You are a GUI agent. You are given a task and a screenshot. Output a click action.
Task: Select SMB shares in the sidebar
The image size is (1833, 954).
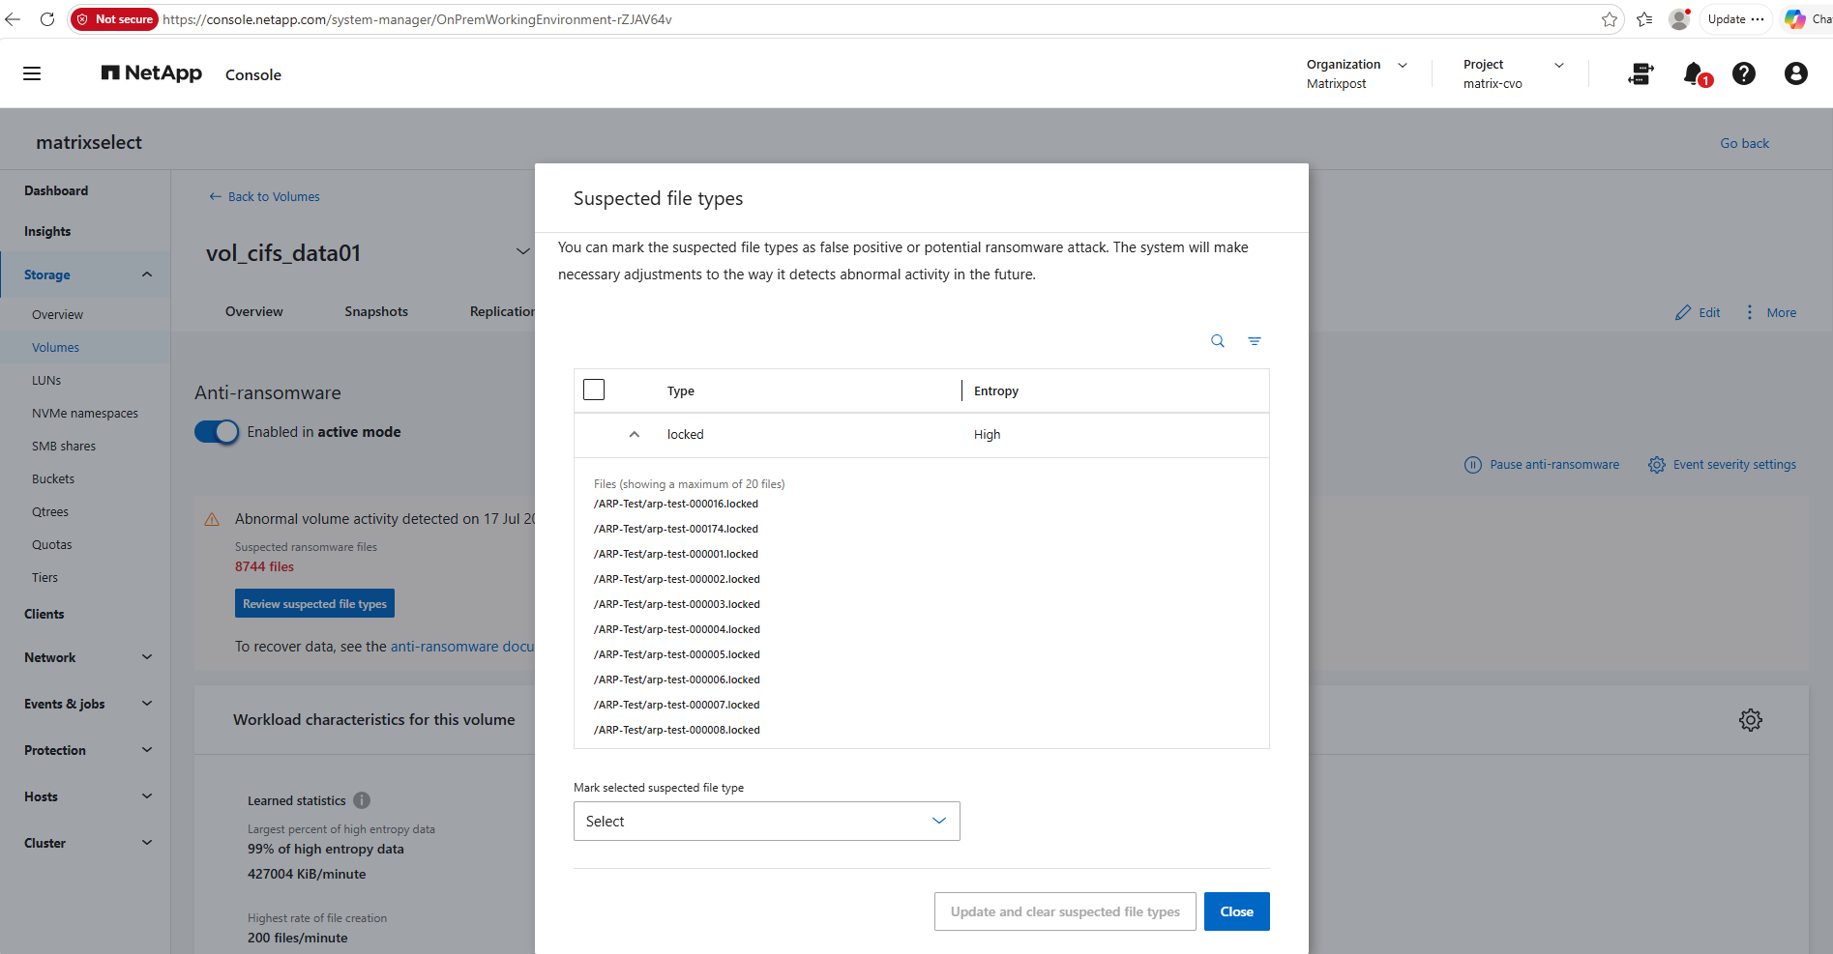pos(64,447)
